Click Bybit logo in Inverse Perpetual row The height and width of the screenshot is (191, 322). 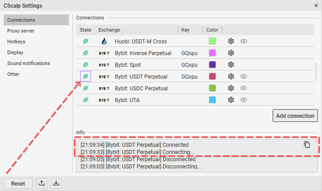pos(104,53)
